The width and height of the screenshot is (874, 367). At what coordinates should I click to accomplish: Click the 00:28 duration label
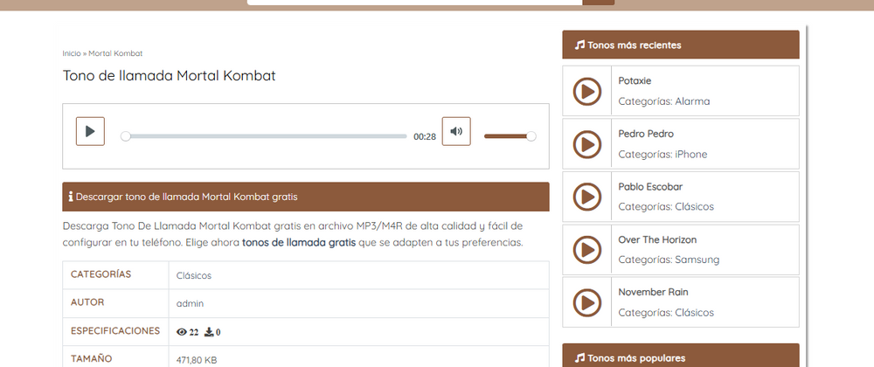click(x=425, y=137)
